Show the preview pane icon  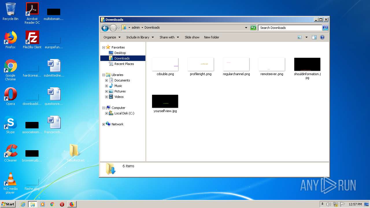click(x=314, y=37)
